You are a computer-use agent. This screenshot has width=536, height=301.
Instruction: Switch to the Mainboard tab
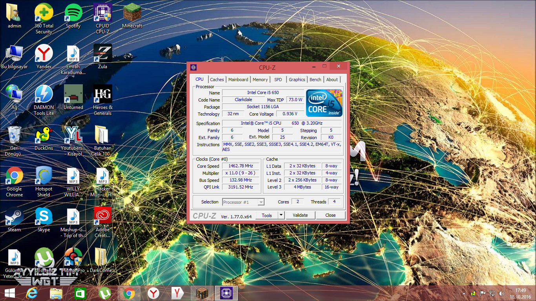[238, 80]
